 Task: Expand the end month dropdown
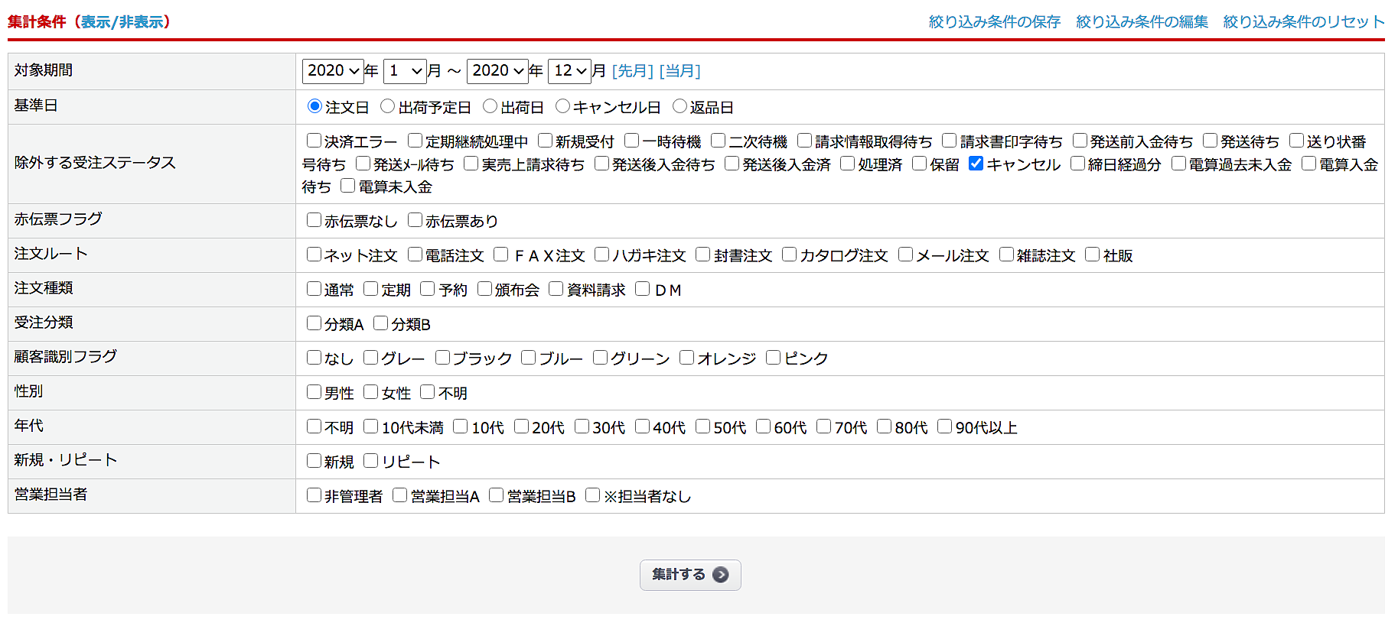(569, 71)
